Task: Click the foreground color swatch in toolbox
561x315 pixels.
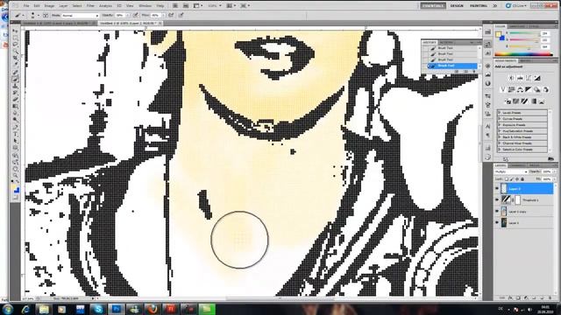Action: 14,187
